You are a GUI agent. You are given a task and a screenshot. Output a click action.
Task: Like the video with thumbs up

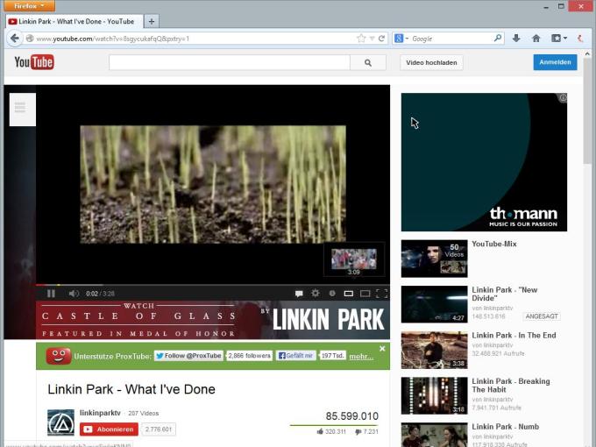(320, 431)
